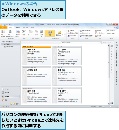Click the Notes icon at navigation bottom
119x130 pixels.
pos(11,104)
